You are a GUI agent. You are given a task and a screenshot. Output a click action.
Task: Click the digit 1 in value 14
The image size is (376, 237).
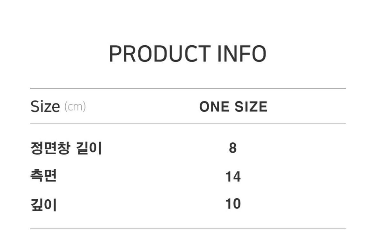(228, 177)
